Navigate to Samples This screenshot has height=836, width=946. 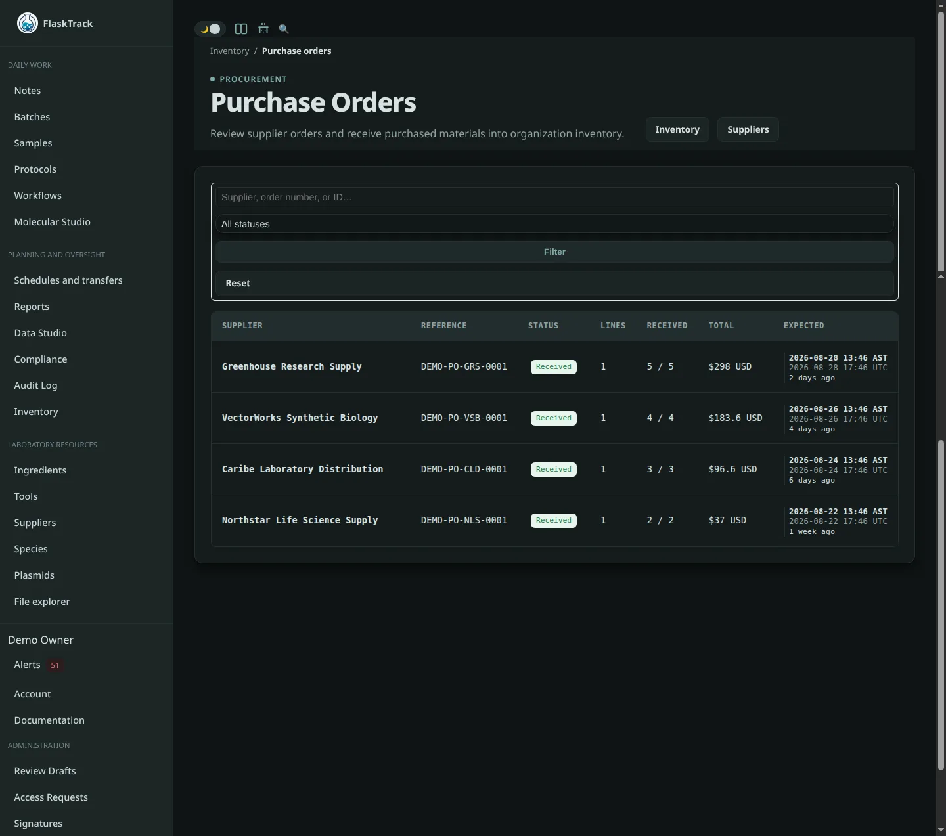click(x=33, y=143)
